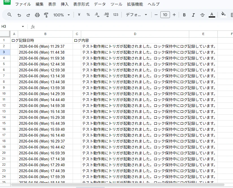Screen dimensions: 233x188
Task: Toggle bold formatting
Action: pos(184,15)
